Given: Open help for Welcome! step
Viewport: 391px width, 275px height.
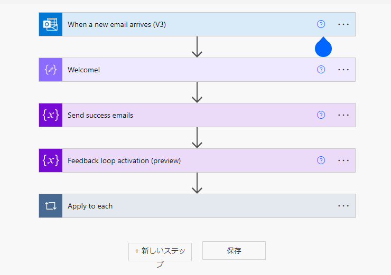Looking at the screenshot, I should (321, 70).
